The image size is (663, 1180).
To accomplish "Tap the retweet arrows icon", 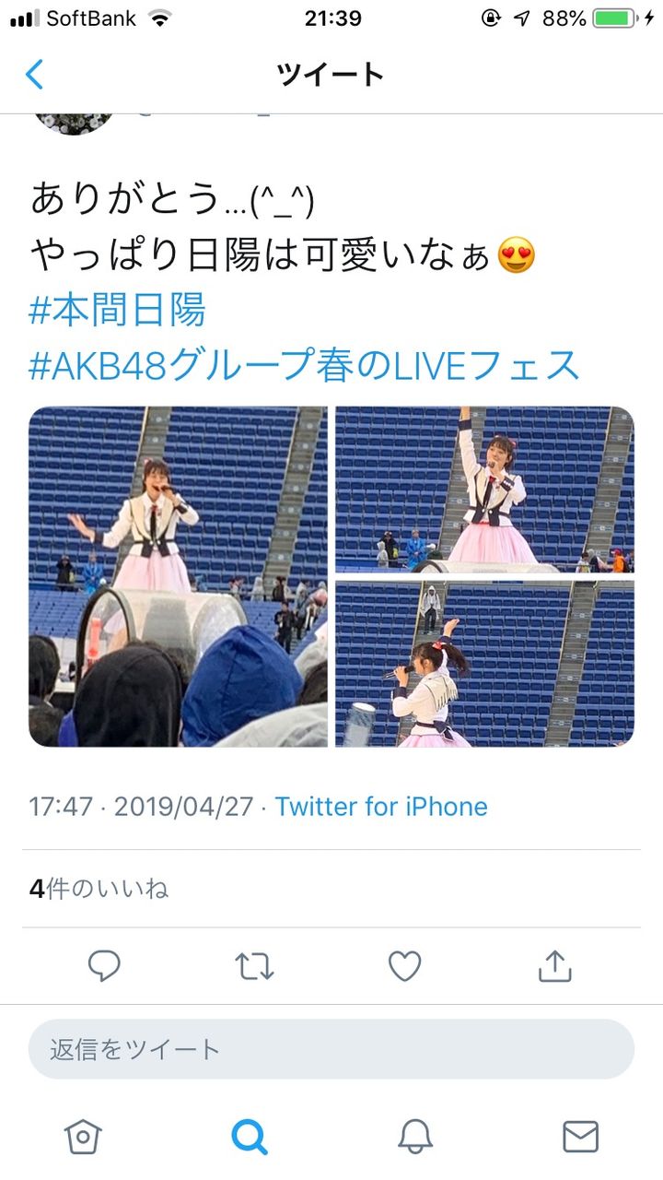I will pos(254,966).
